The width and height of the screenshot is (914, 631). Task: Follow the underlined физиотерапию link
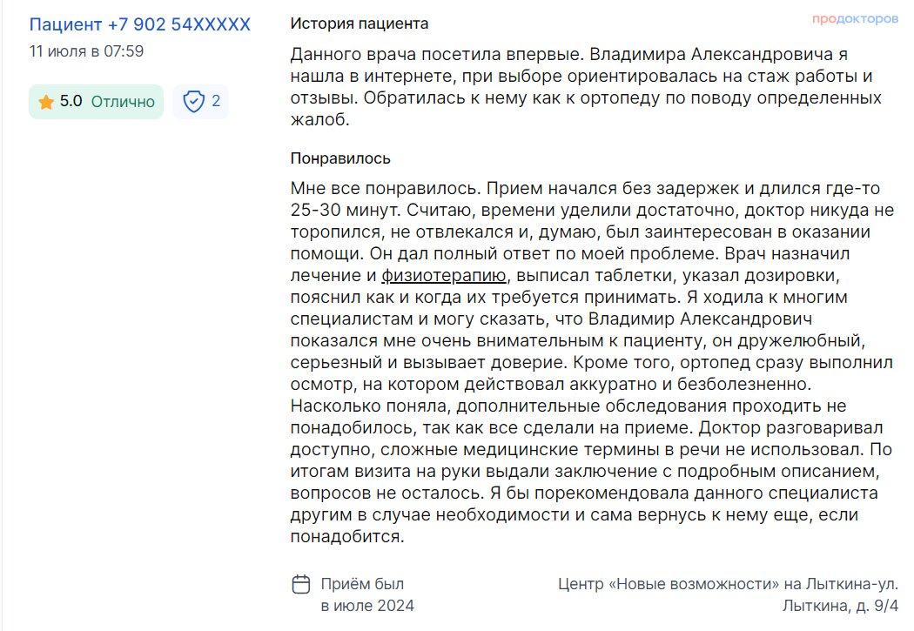click(x=444, y=275)
